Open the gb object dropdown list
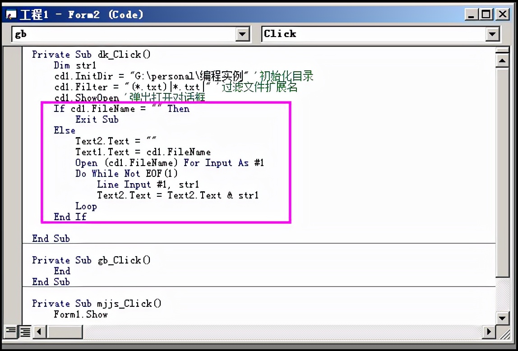This screenshot has height=351, width=518. pyautogui.click(x=242, y=34)
